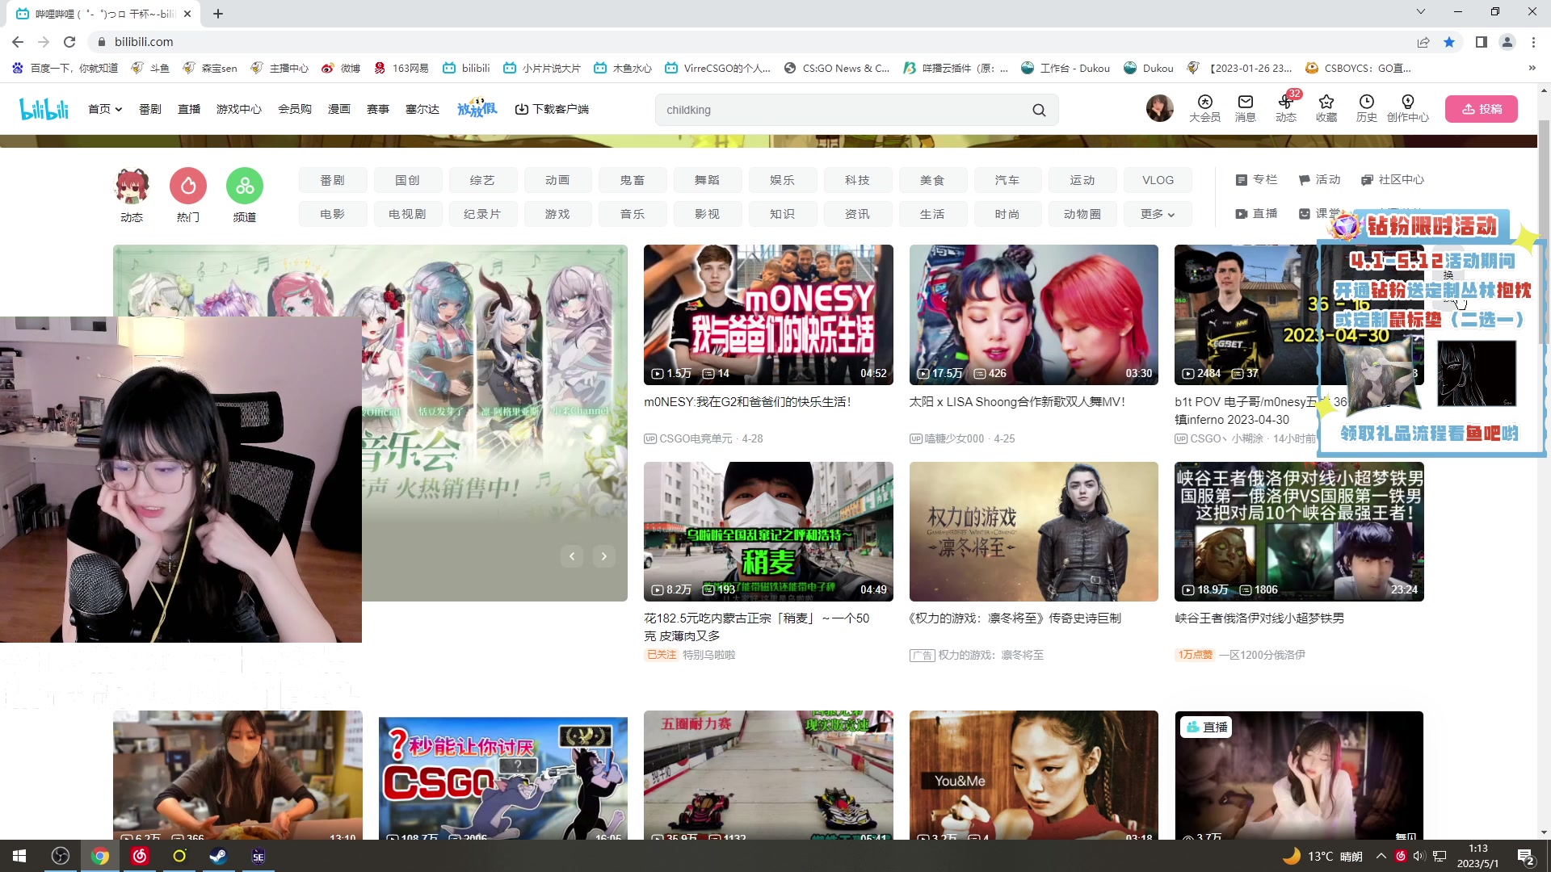1551x872 pixels.
Task: Open the 赛事 nav item
Action: point(378,109)
